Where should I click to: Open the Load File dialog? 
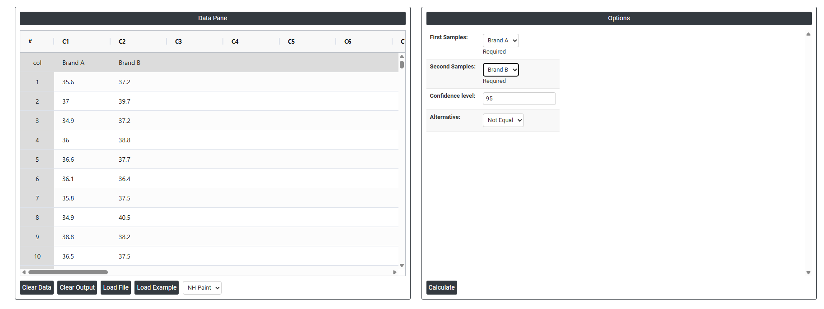(116, 287)
